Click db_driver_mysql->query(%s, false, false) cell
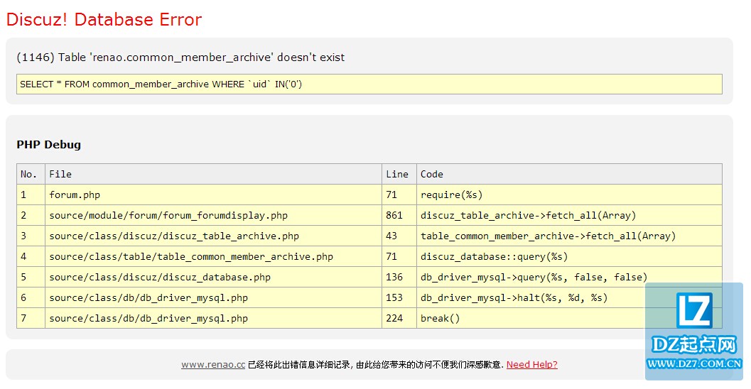751x389 pixels. pyautogui.click(x=569, y=277)
